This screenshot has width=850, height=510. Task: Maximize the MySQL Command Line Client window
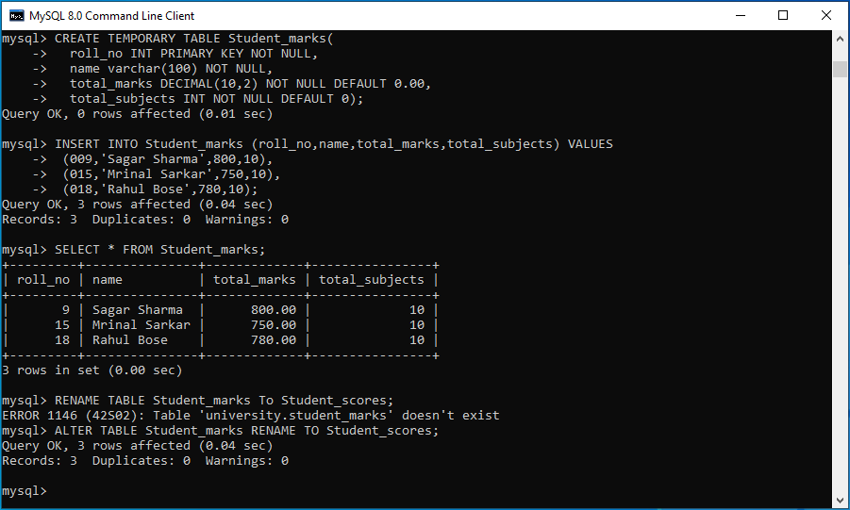point(783,15)
